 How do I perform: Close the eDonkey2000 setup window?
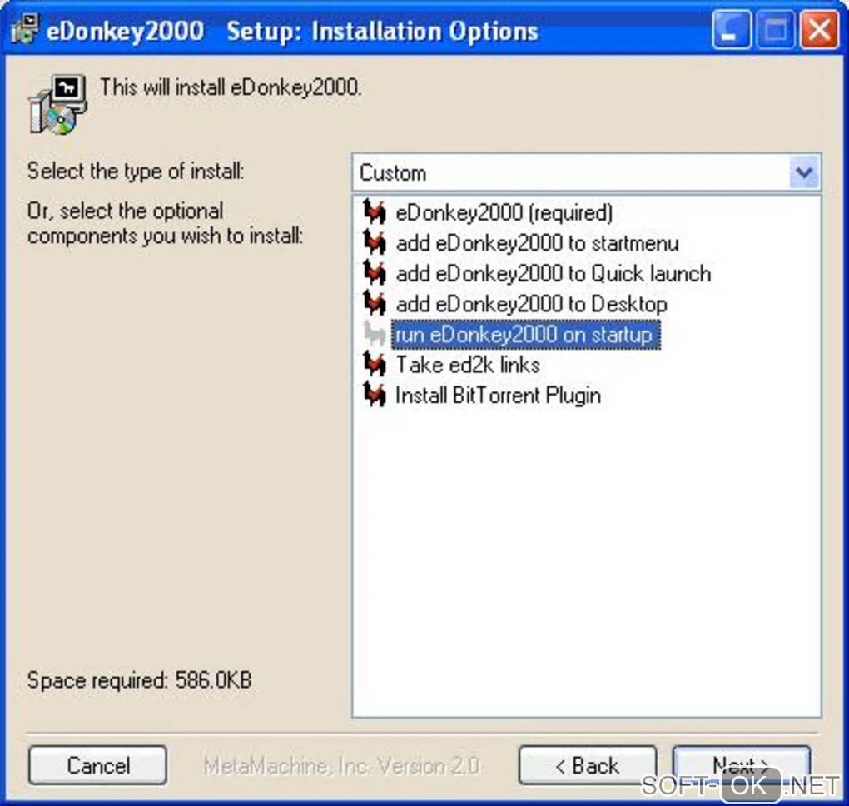click(820, 30)
